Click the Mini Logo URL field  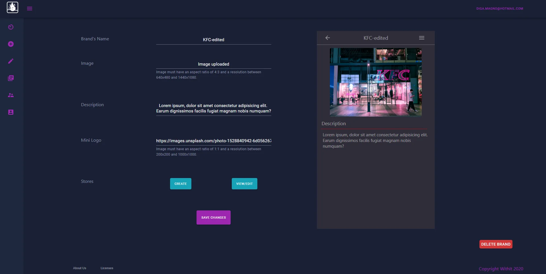214,141
